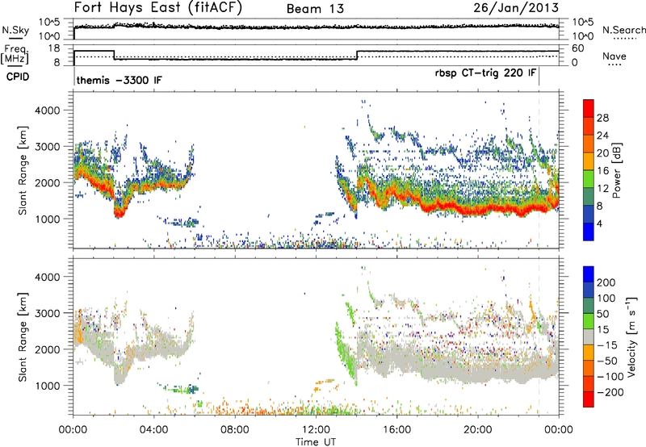
Task: Click 'Slant Range [km]' label of velocity panel
Action: [23, 336]
